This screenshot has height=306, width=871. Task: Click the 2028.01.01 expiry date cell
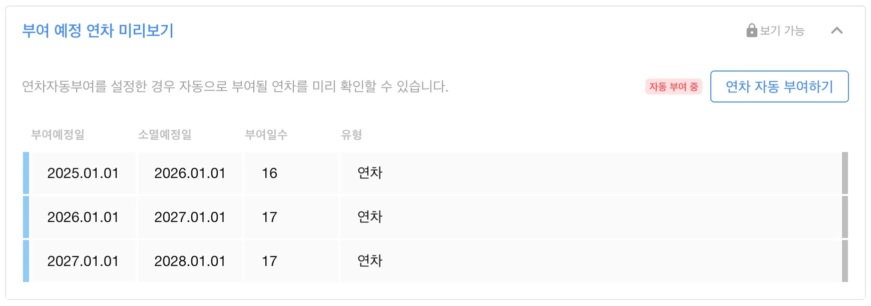[190, 261]
